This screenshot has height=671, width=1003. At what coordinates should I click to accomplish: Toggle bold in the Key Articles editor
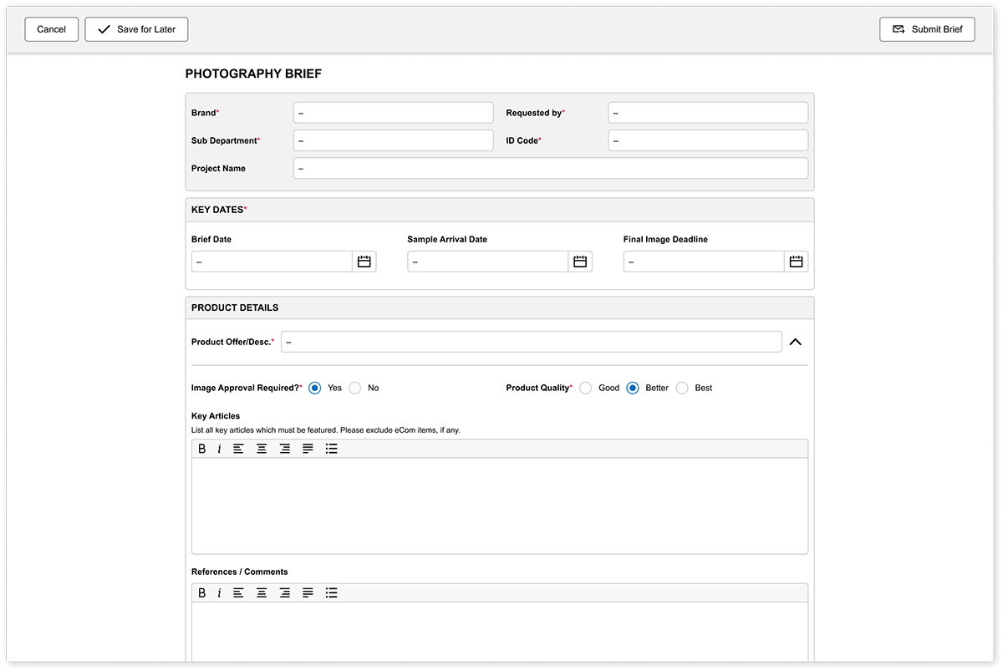click(201, 449)
